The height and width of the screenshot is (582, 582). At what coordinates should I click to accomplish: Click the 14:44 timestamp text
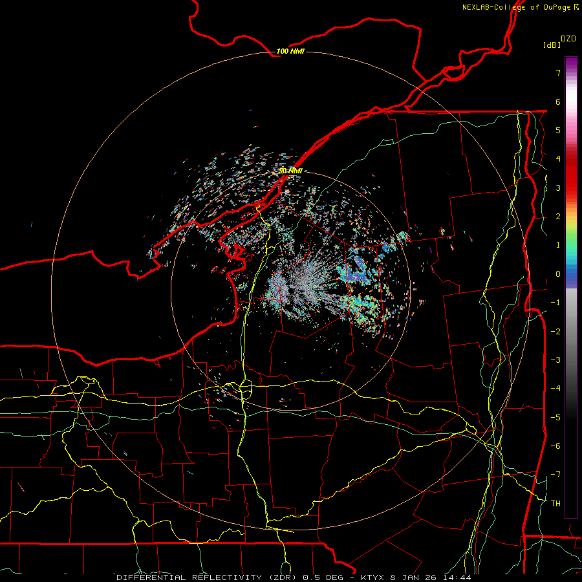pyautogui.click(x=457, y=577)
